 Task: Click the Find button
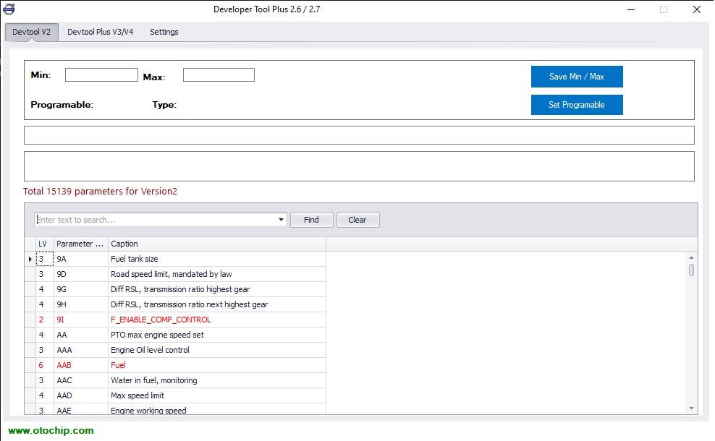311,220
